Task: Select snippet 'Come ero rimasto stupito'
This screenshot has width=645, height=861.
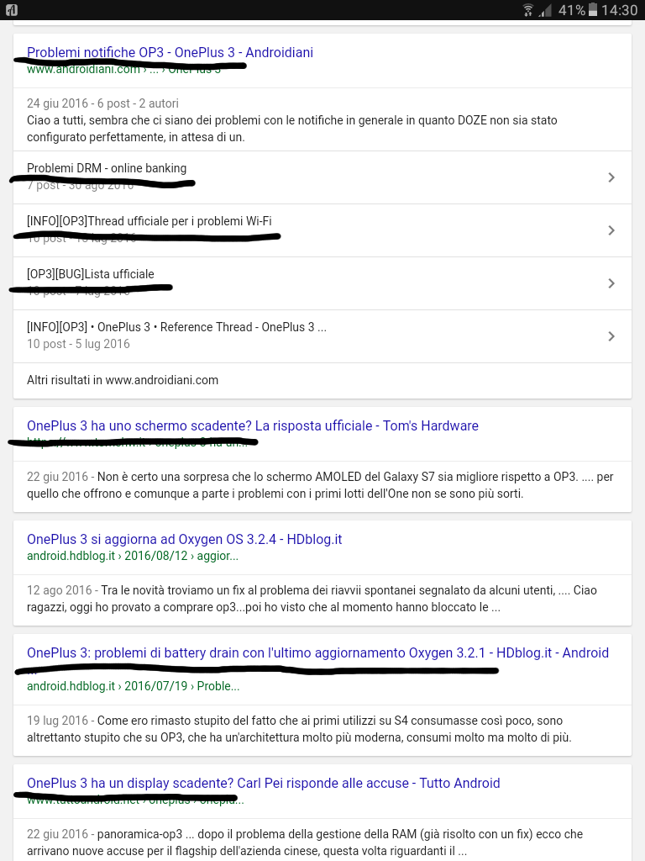Action: click(299, 729)
